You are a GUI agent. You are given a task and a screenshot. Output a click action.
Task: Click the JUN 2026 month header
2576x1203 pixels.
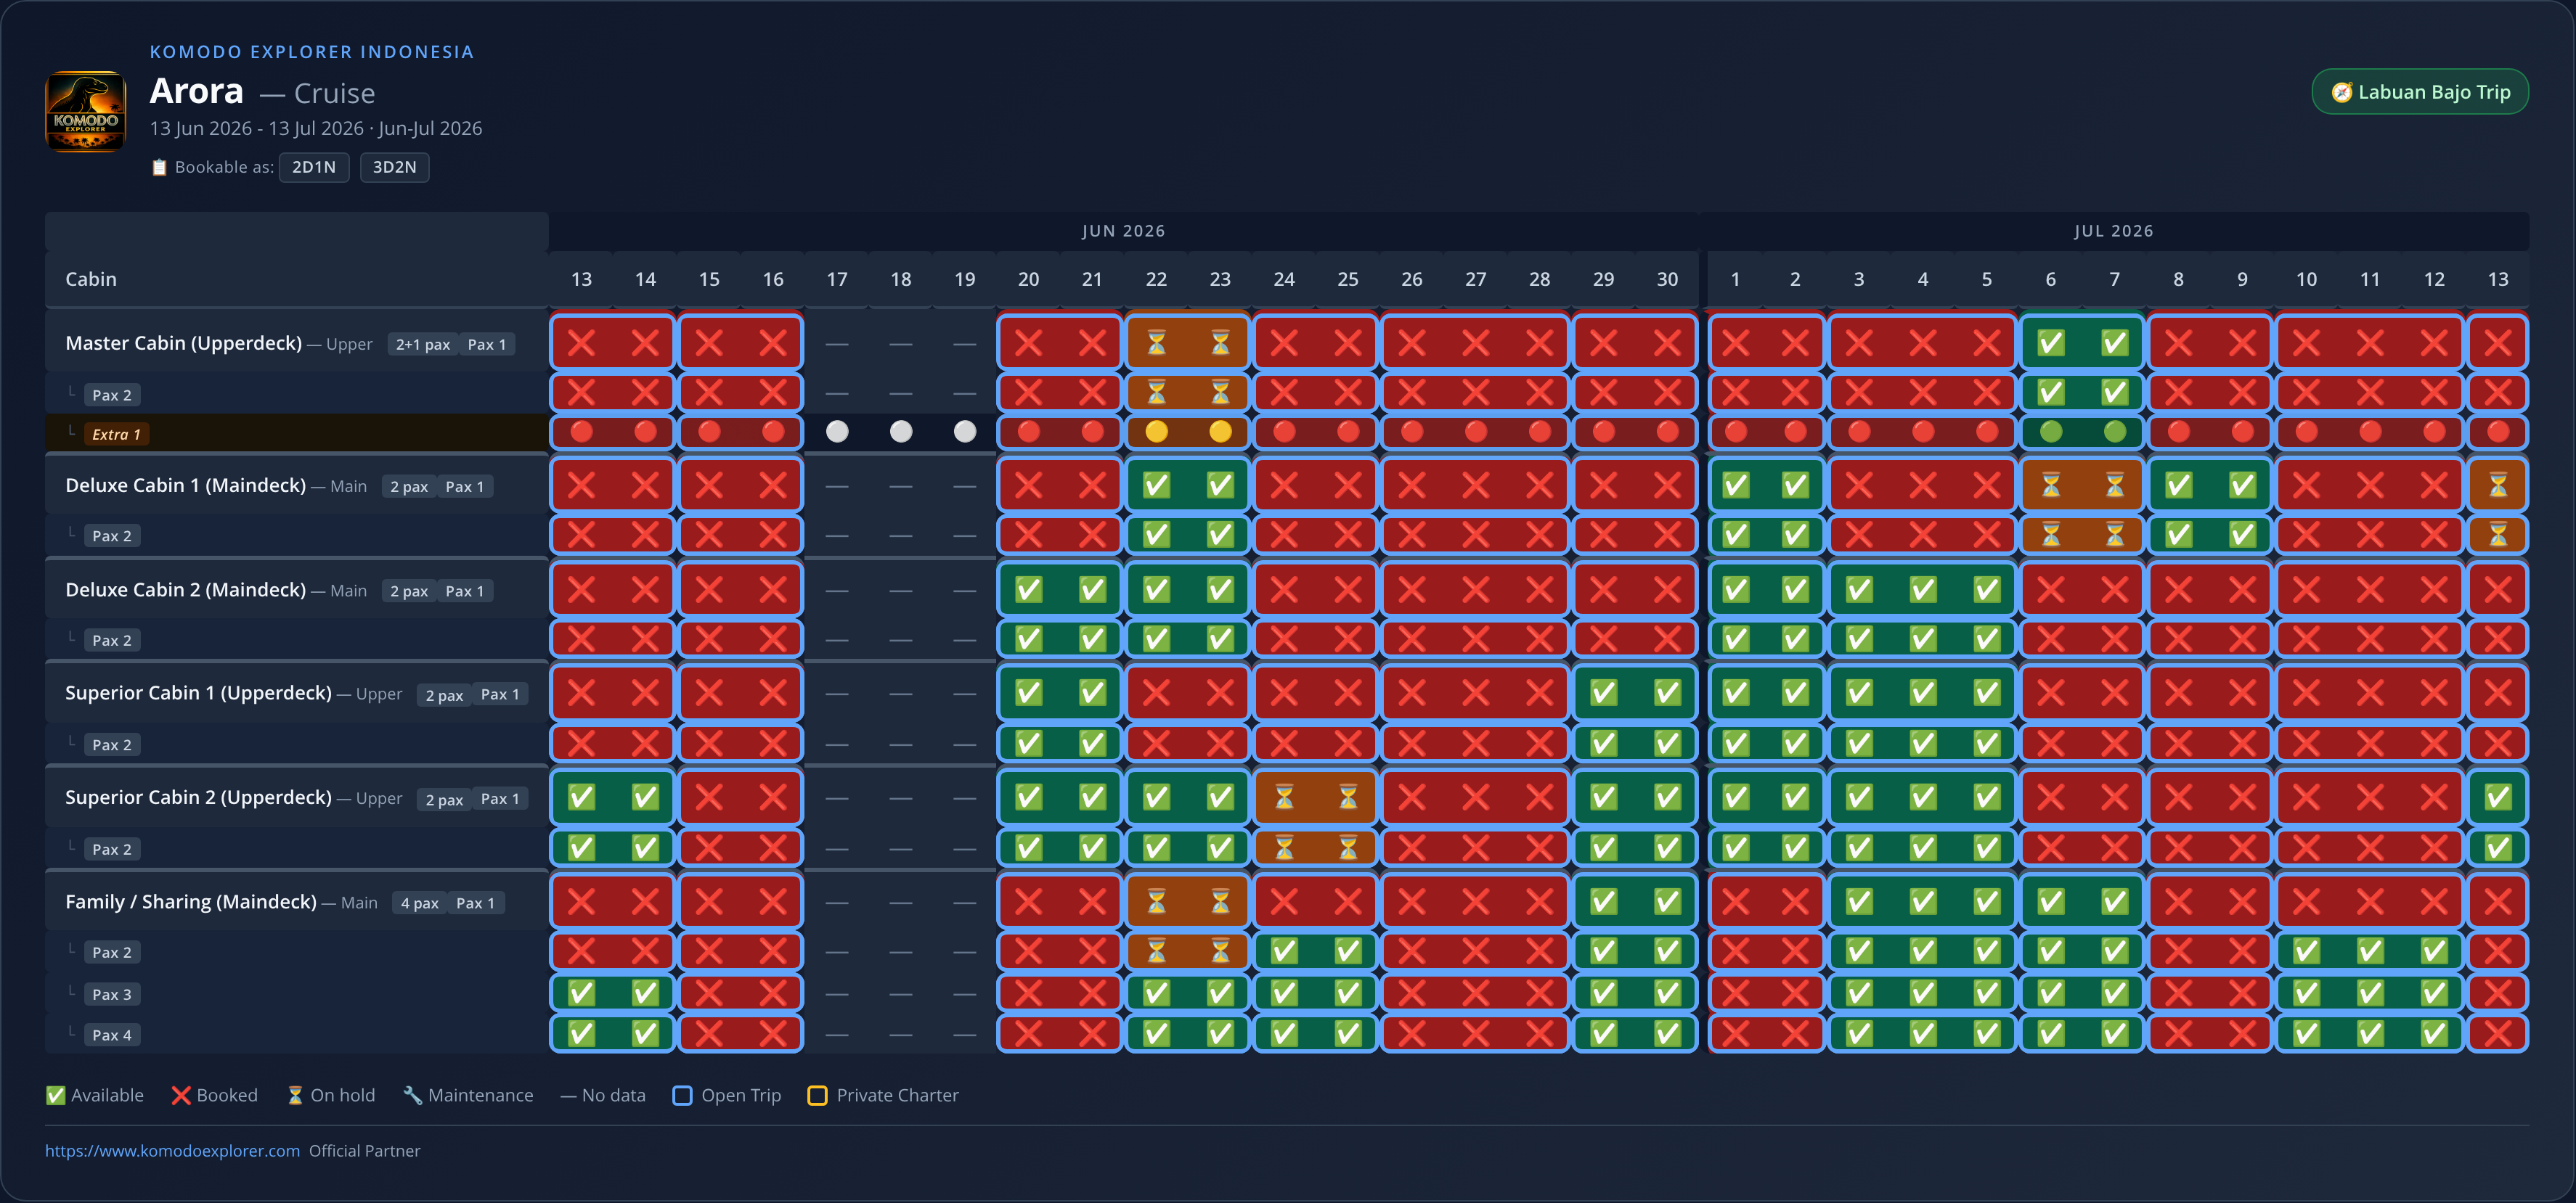pyautogui.click(x=1123, y=231)
